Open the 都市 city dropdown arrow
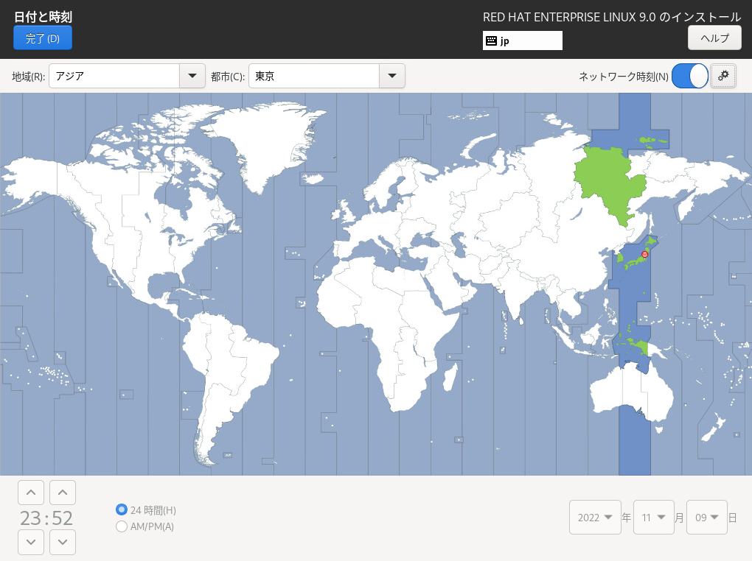 pyautogui.click(x=391, y=76)
